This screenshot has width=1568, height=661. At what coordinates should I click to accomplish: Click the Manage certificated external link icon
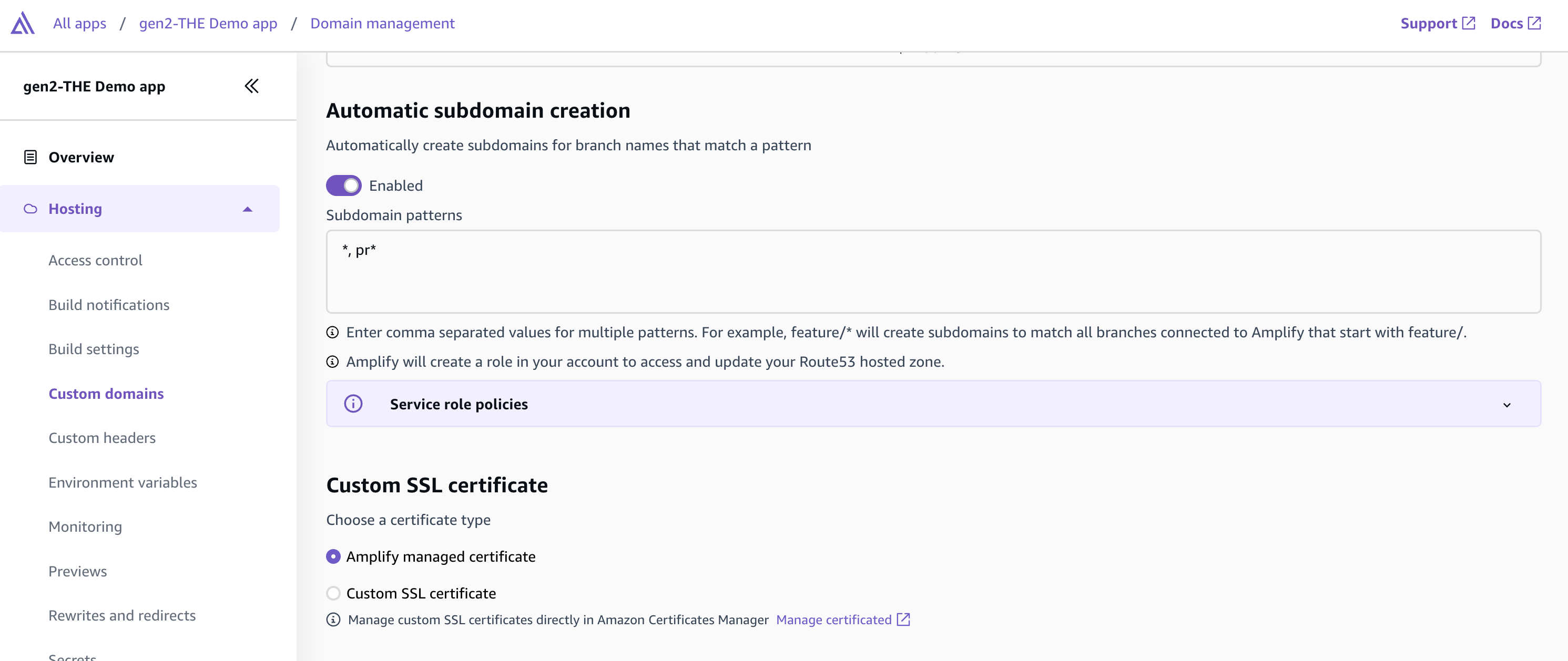(903, 619)
